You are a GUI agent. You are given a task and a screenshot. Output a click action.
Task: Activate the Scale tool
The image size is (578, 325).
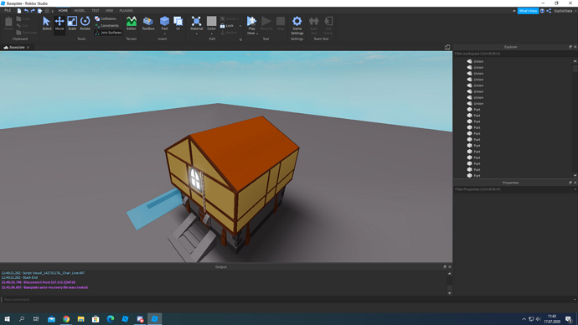72,23
